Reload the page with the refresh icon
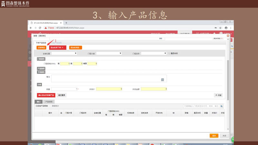The height and width of the screenshot is (145, 258). pos(40,28)
